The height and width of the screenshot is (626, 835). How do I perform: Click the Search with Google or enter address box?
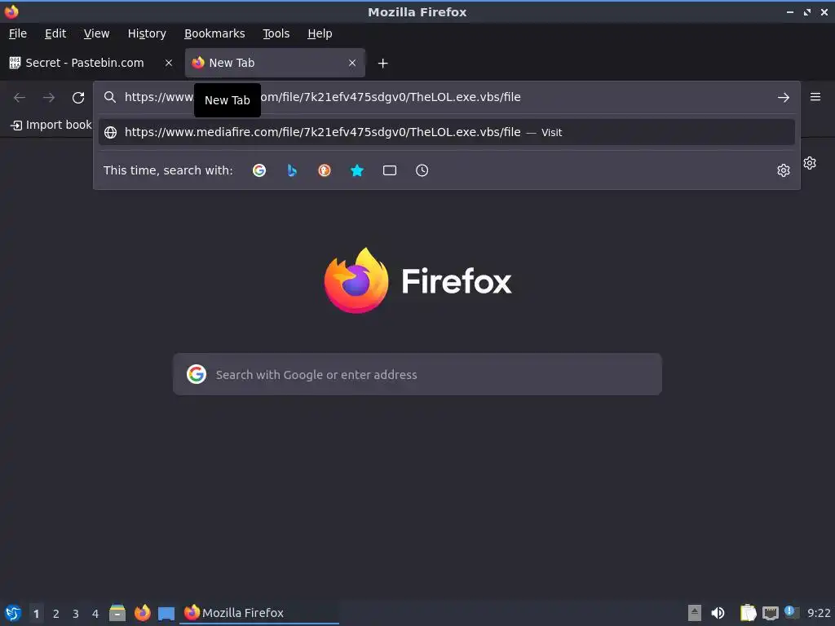(x=417, y=374)
